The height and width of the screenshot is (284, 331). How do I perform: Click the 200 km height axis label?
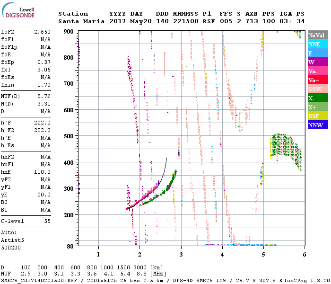tap(69, 215)
